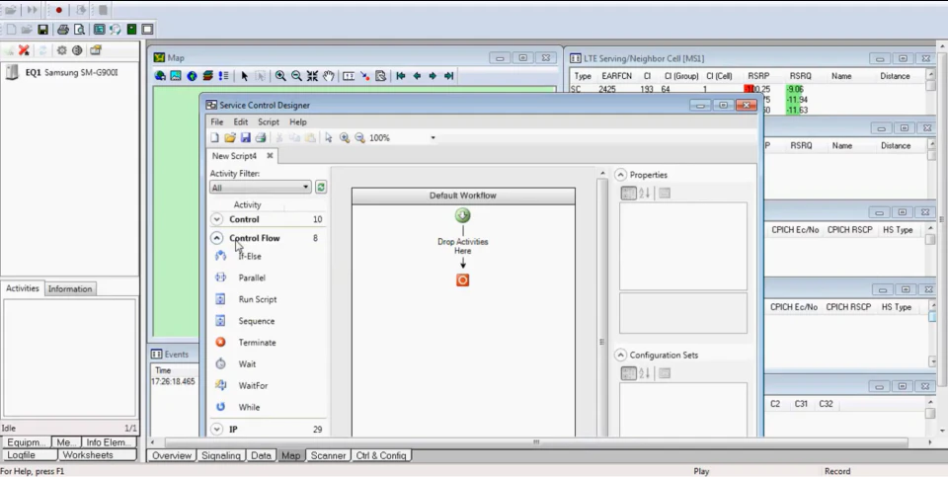Open the Edit menu in Service Control Designer
Image resolution: width=948 pixels, height=477 pixels.
pos(241,121)
